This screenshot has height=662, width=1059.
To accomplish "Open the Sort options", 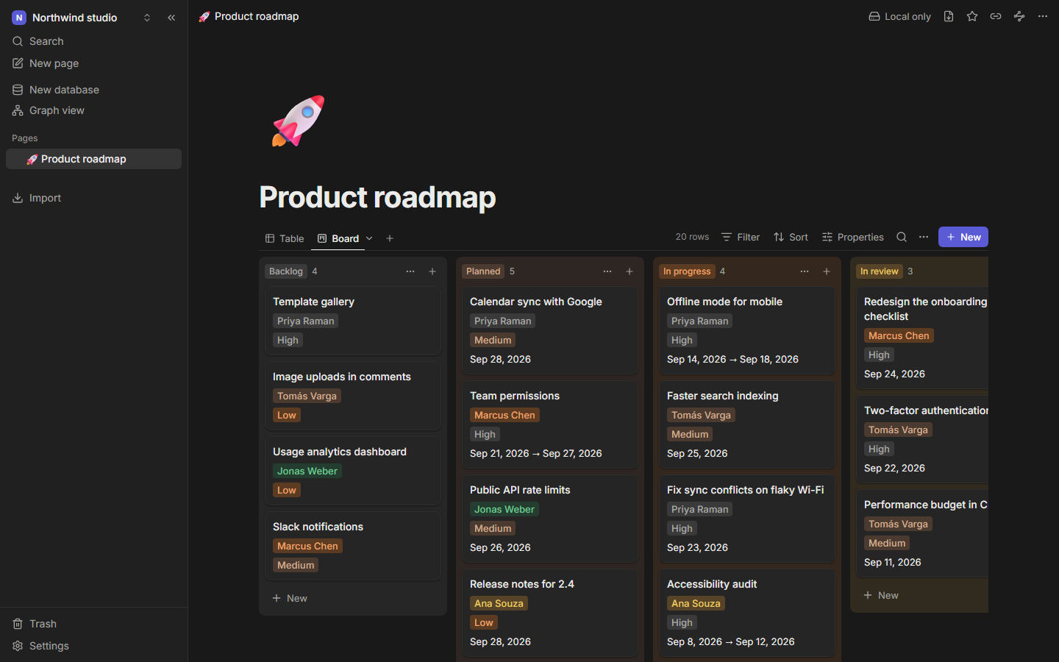I will coord(791,237).
